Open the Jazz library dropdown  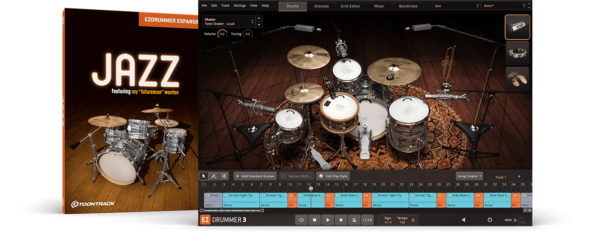[x=455, y=6]
